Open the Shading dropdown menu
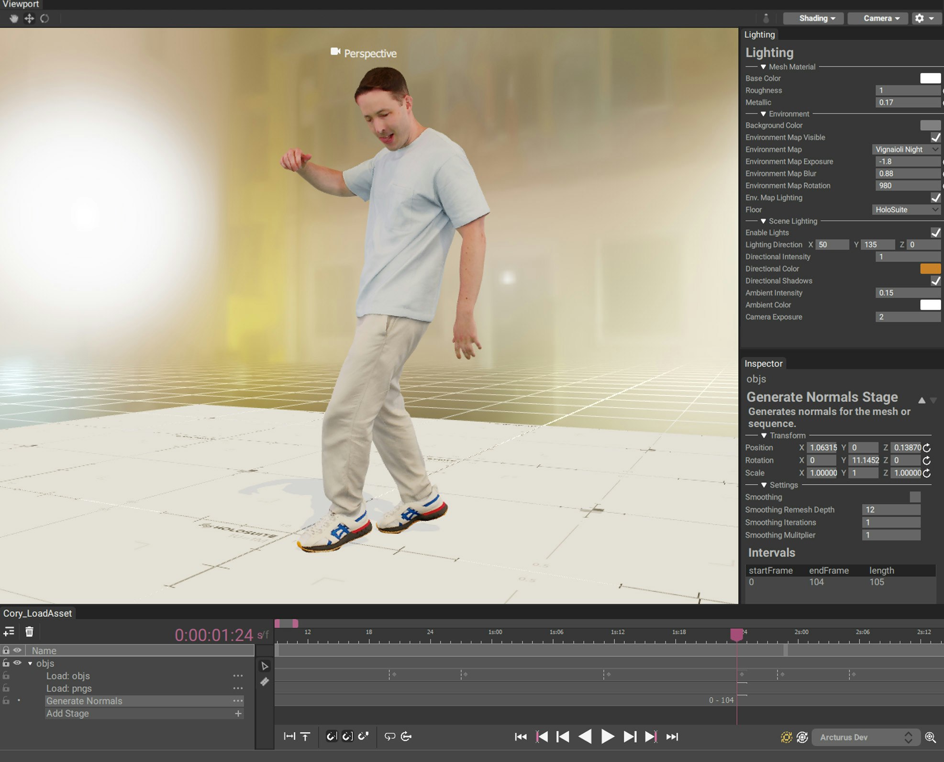 tap(813, 18)
